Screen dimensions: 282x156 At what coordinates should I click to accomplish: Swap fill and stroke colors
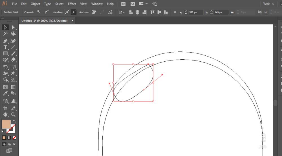click(x=14, y=121)
